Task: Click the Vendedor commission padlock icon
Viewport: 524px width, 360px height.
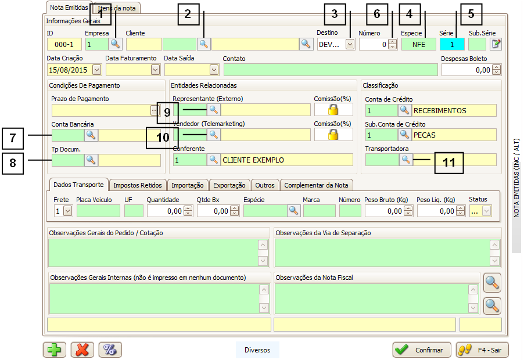Action: coord(333,135)
